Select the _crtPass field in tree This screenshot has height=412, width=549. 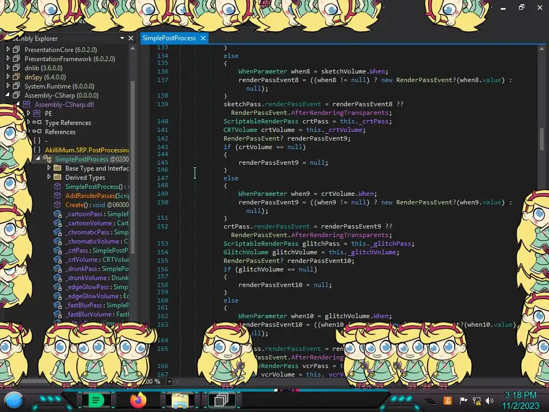tap(97, 250)
